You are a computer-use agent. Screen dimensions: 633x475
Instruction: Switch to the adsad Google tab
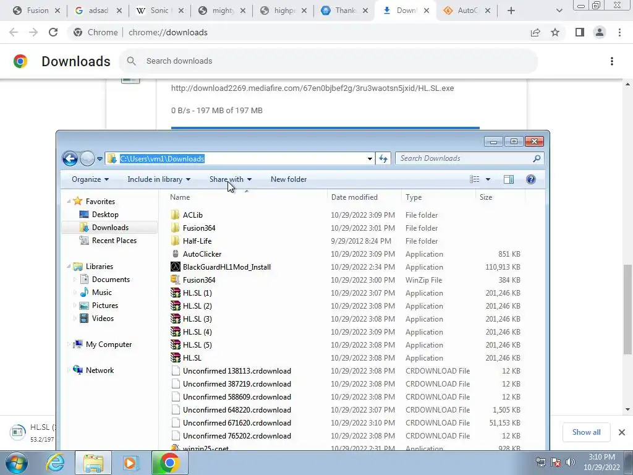pos(98,11)
